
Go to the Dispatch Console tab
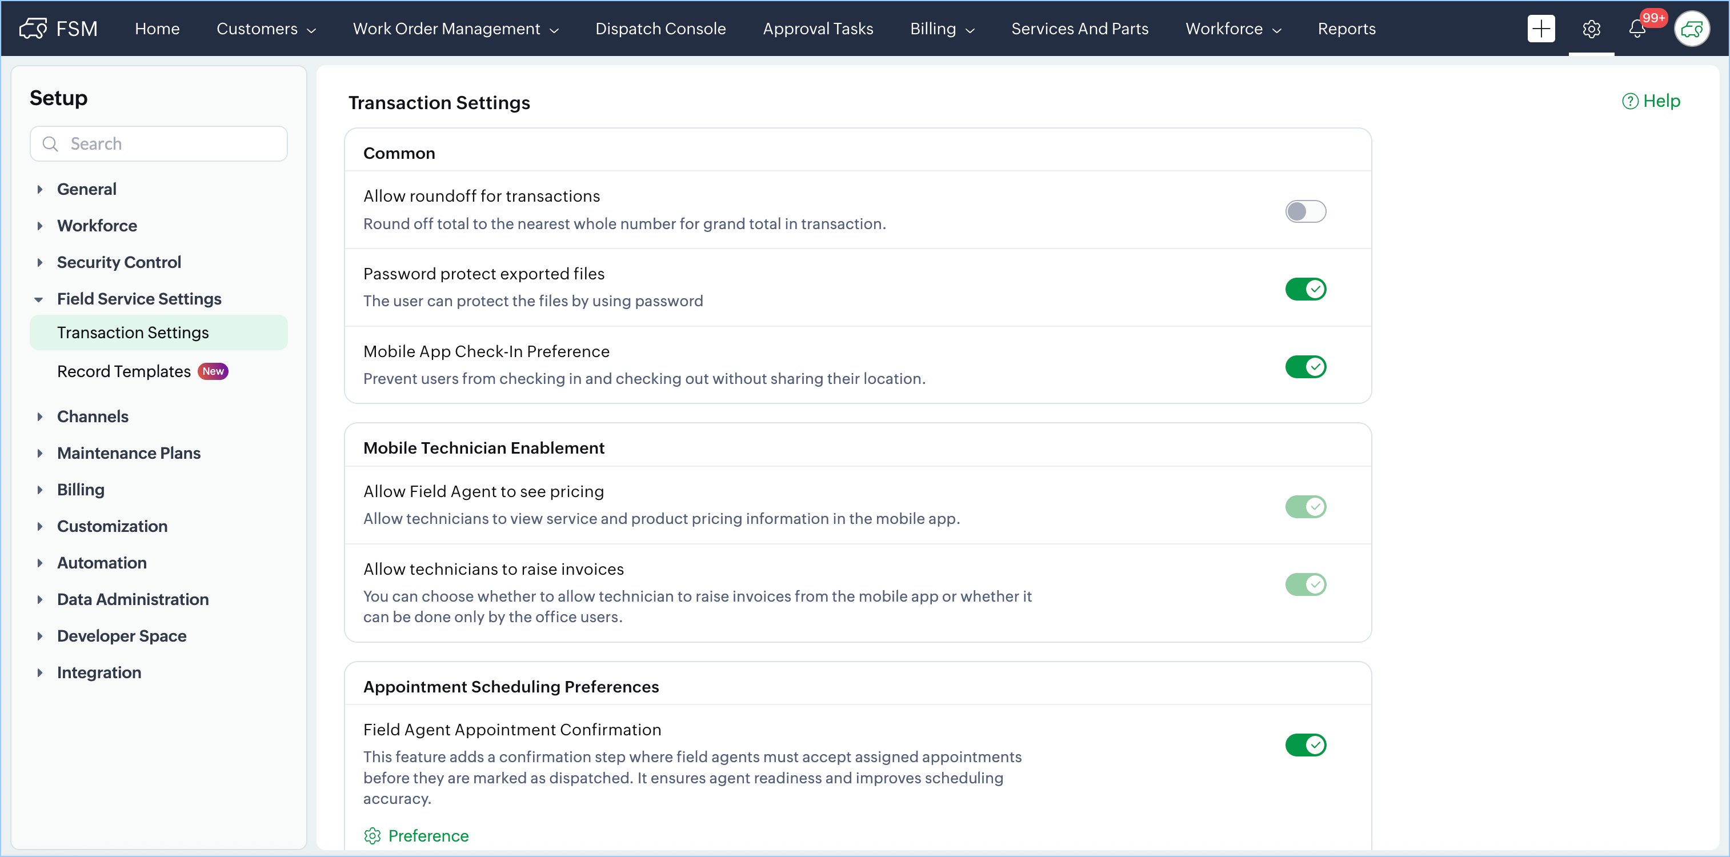pyautogui.click(x=660, y=29)
